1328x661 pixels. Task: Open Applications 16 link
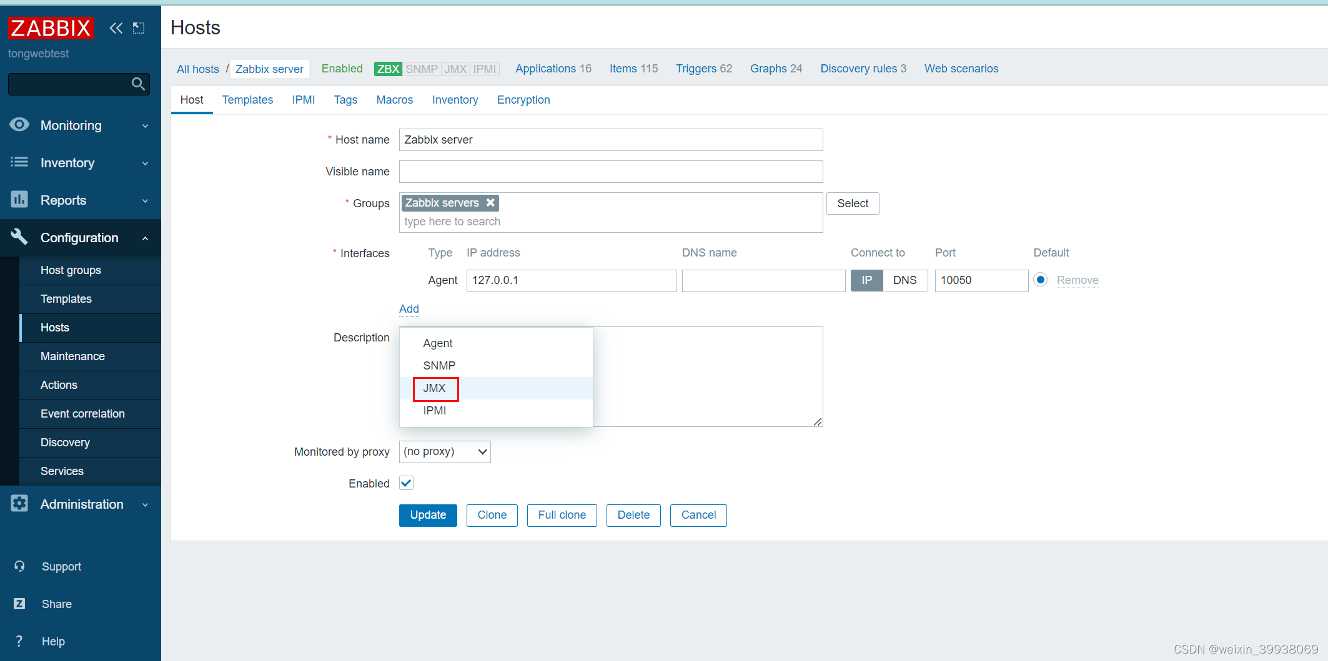coord(553,69)
